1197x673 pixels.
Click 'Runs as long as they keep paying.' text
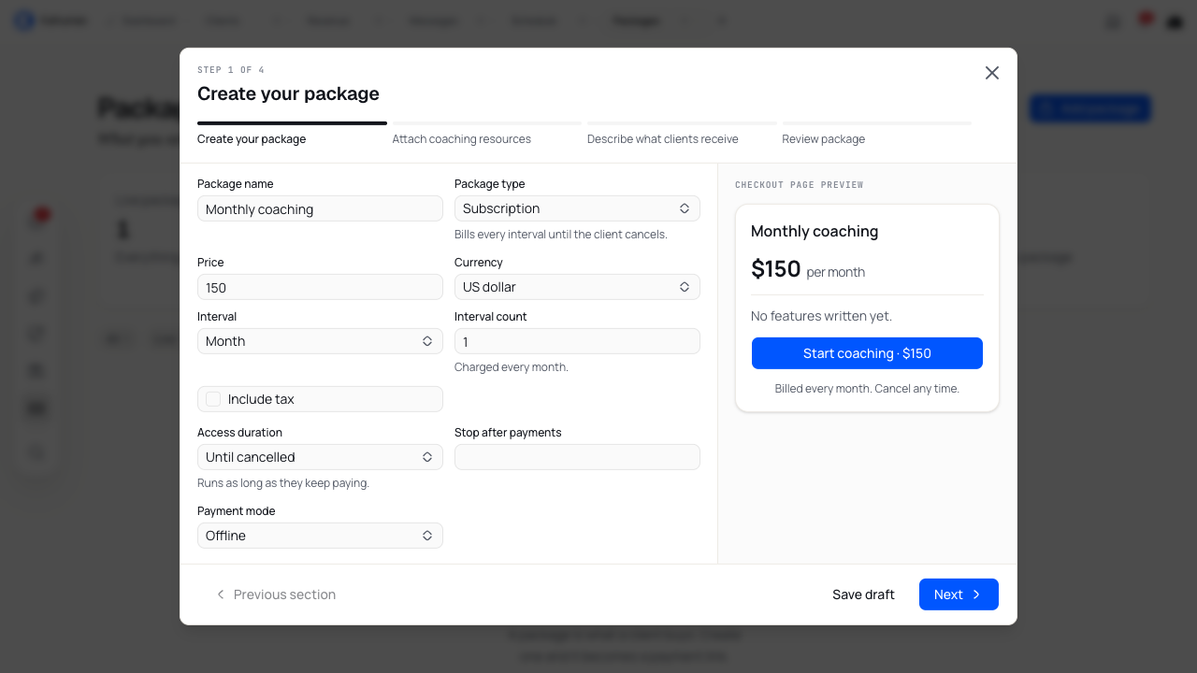click(283, 483)
